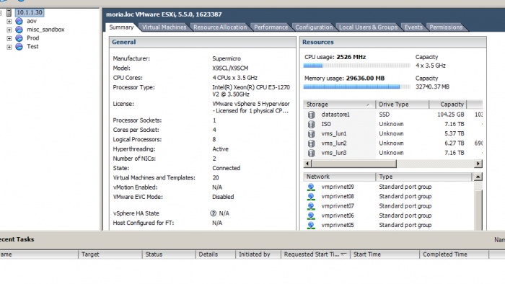Select the vmprivnet09 network icon
Screen dimensions: 505x284
click(311, 187)
